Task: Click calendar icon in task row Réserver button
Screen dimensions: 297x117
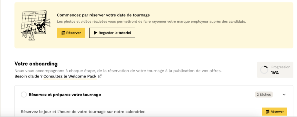Action: 268,112
